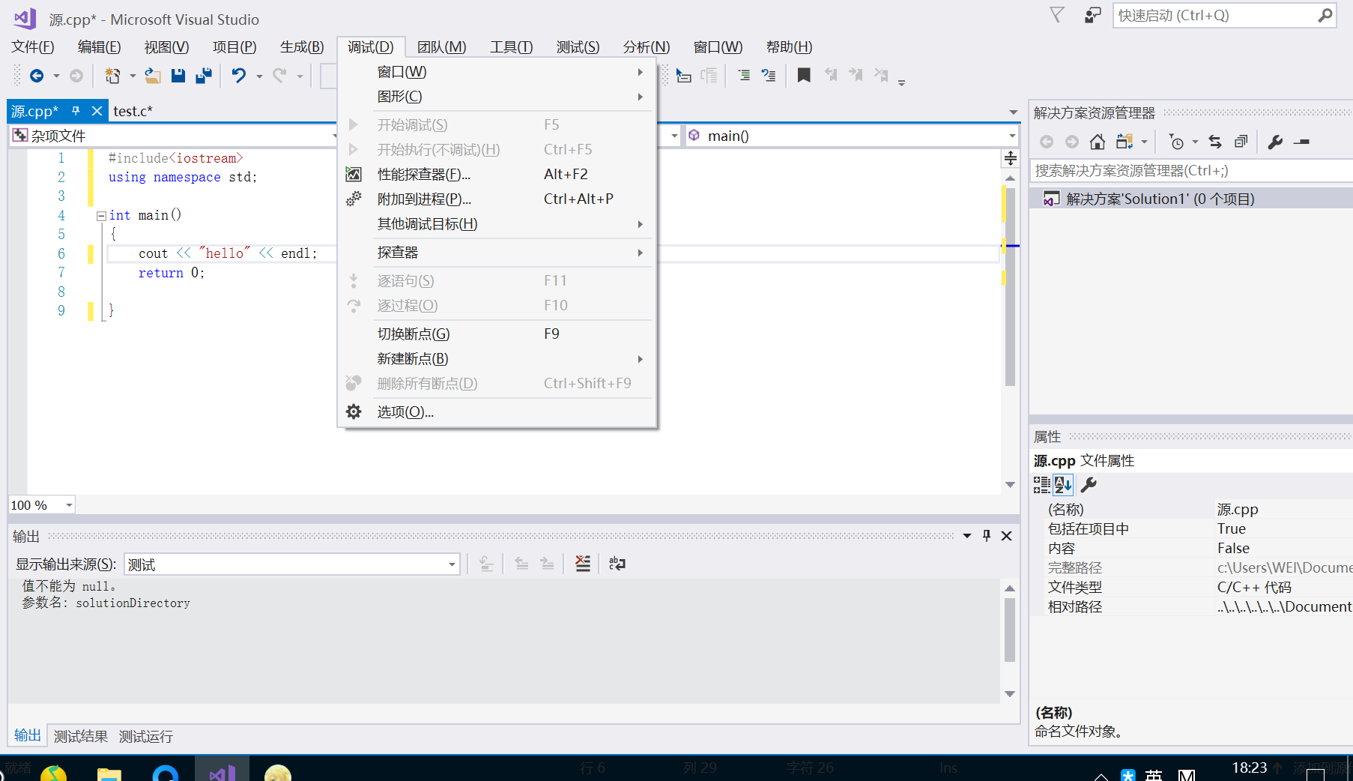Select the 解决方案'Solution1' tree node
1353x781 pixels.
1191,199
